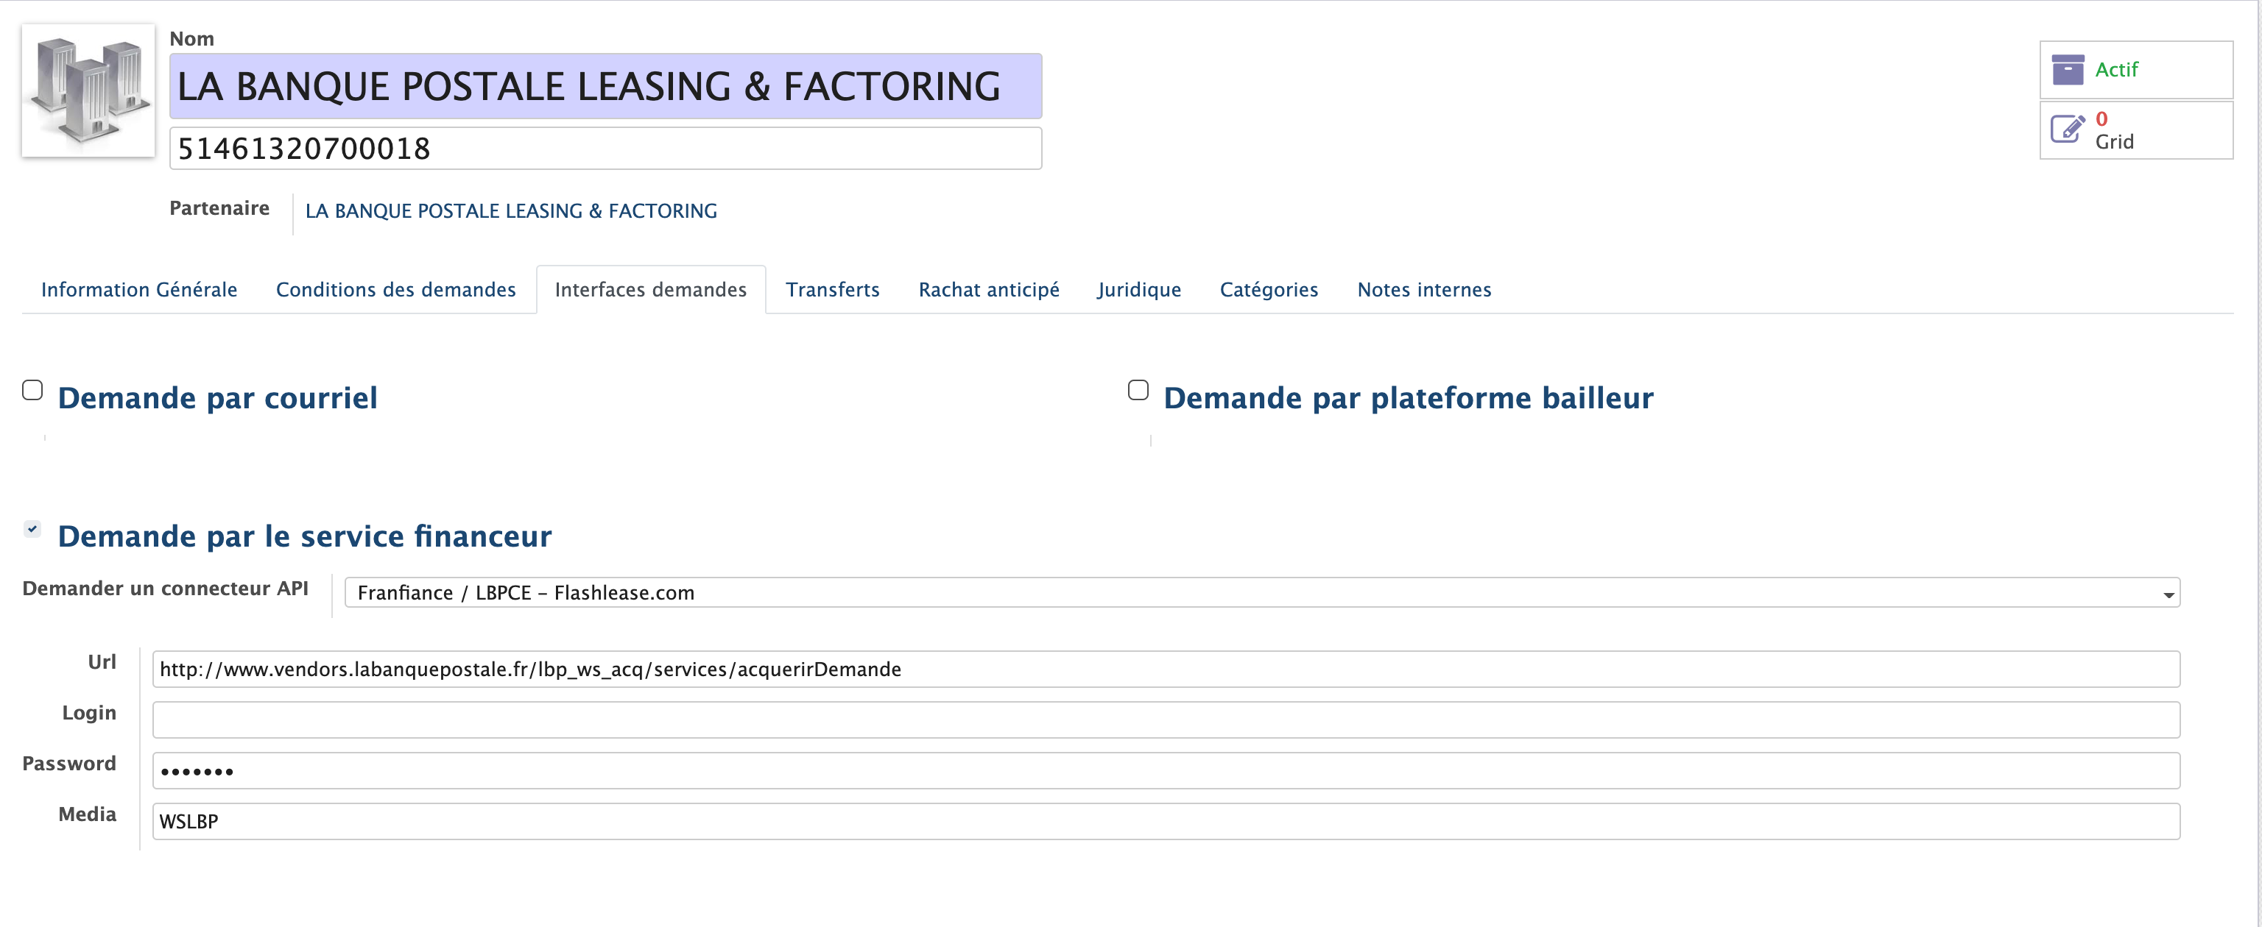
Task: Open the Conditions des demandes tab
Action: point(395,289)
